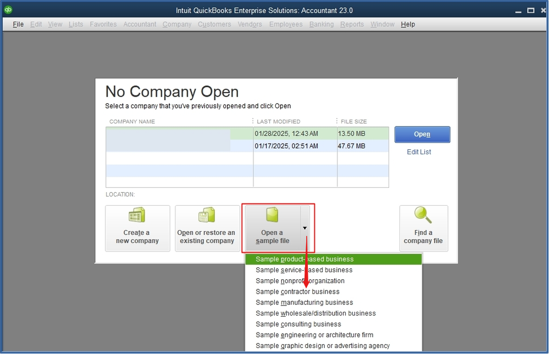Open the Window menu
The height and width of the screenshot is (354, 549).
pyautogui.click(x=382, y=24)
